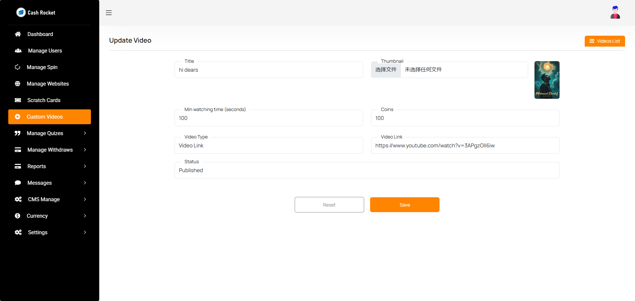The height and width of the screenshot is (301, 635).
Task: Click the Cash Rocket logo
Action: [x=21, y=13]
